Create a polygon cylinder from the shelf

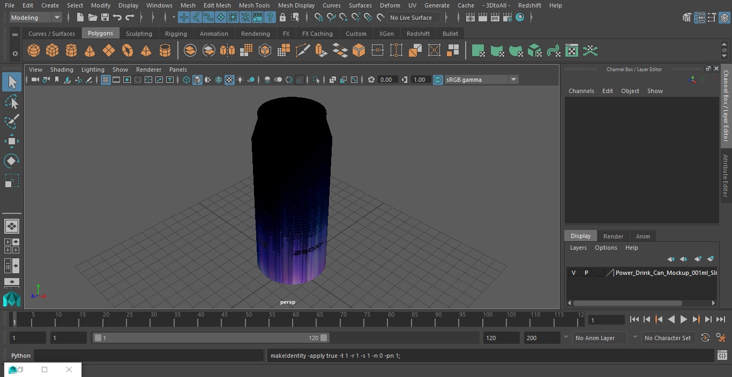[71, 51]
